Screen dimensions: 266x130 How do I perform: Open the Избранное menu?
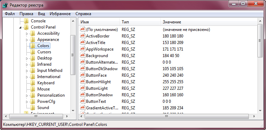(60, 14)
